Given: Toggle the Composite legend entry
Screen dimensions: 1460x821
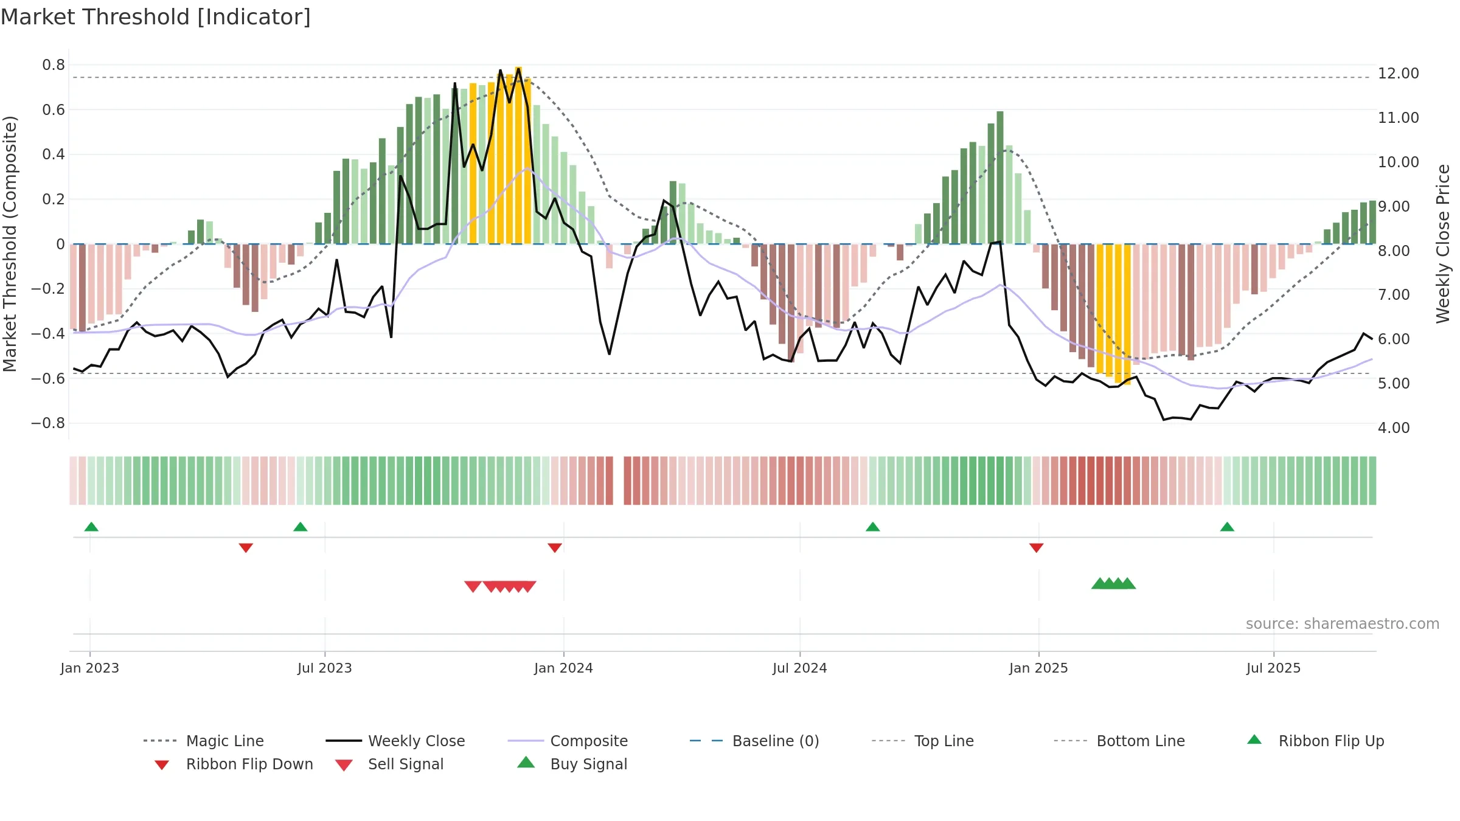Looking at the screenshot, I should tap(568, 741).
